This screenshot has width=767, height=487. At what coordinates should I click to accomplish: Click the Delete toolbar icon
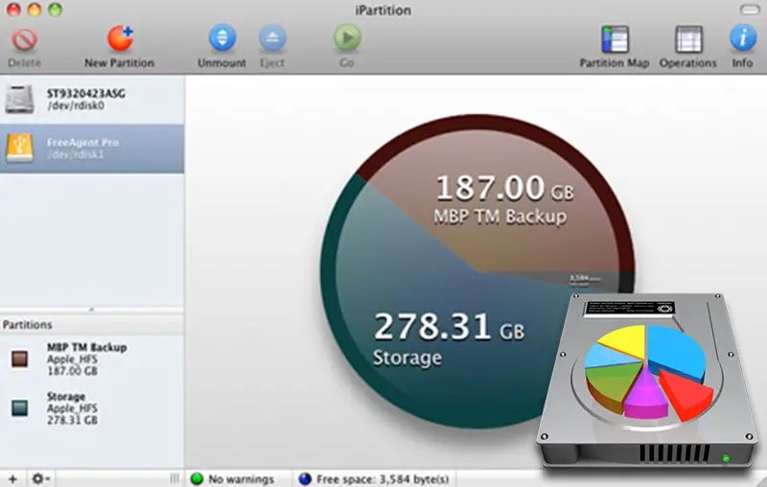point(25,39)
